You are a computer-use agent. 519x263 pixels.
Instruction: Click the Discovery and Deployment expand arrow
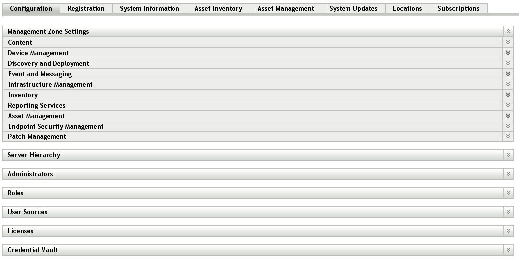(508, 64)
